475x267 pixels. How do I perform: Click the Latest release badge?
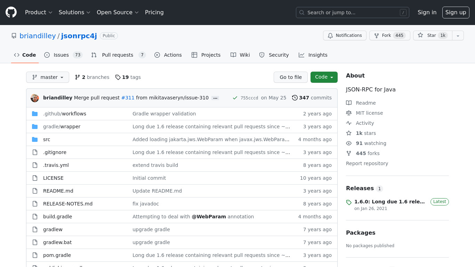440,202
